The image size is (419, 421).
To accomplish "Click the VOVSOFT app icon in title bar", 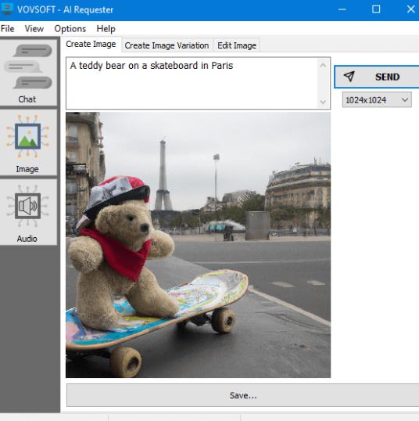I will click(x=7, y=9).
